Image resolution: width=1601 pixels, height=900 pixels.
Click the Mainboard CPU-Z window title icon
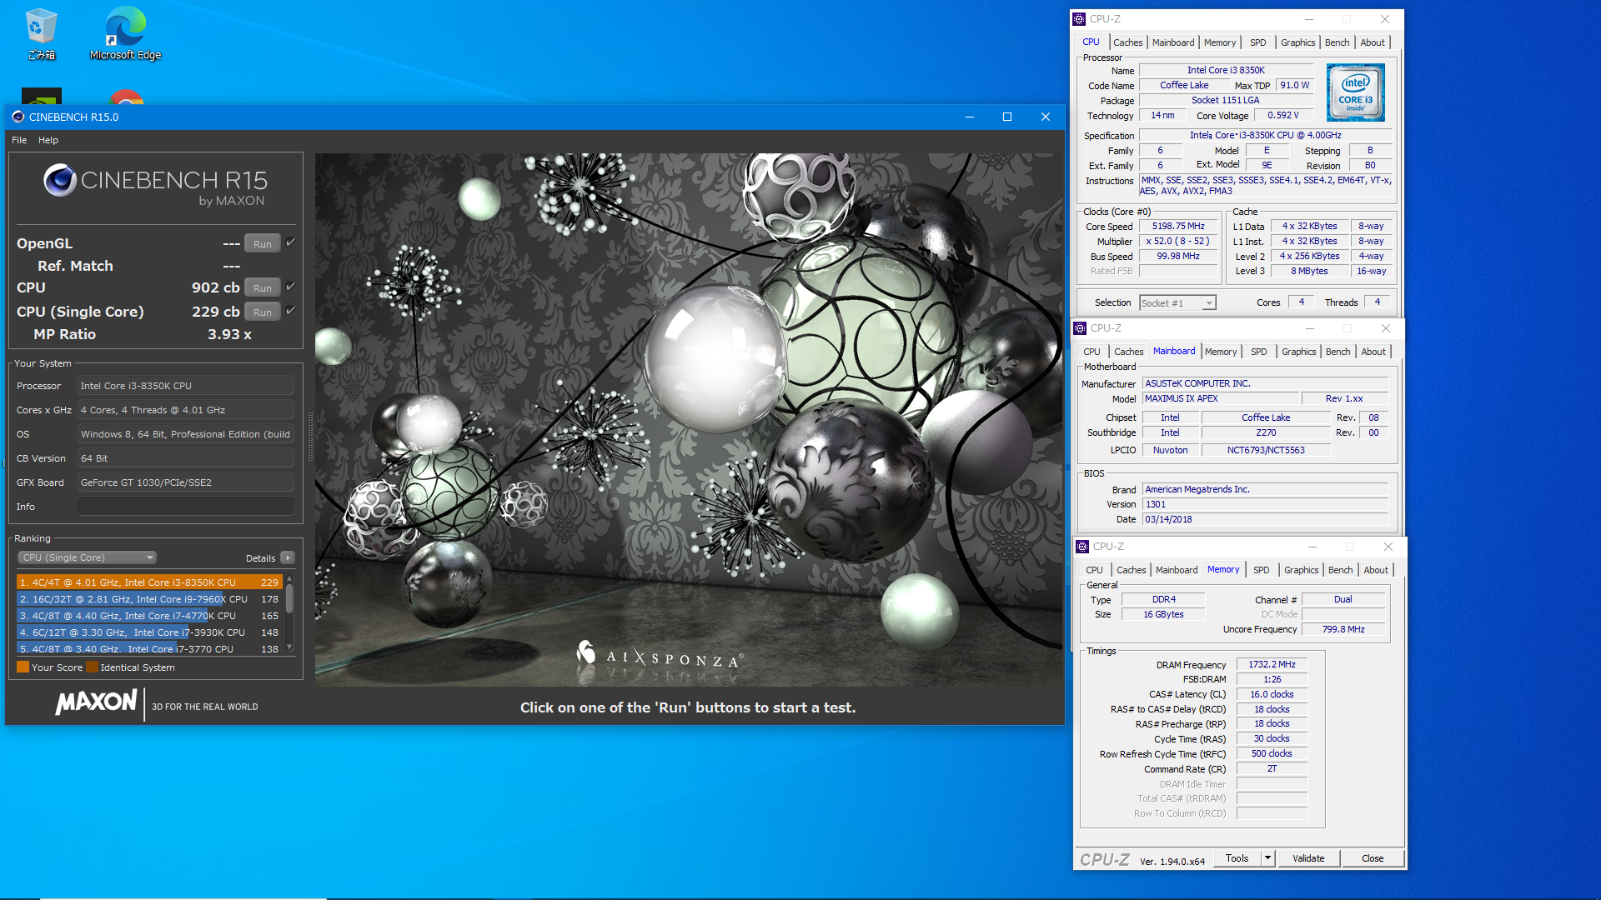pos(1080,328)
